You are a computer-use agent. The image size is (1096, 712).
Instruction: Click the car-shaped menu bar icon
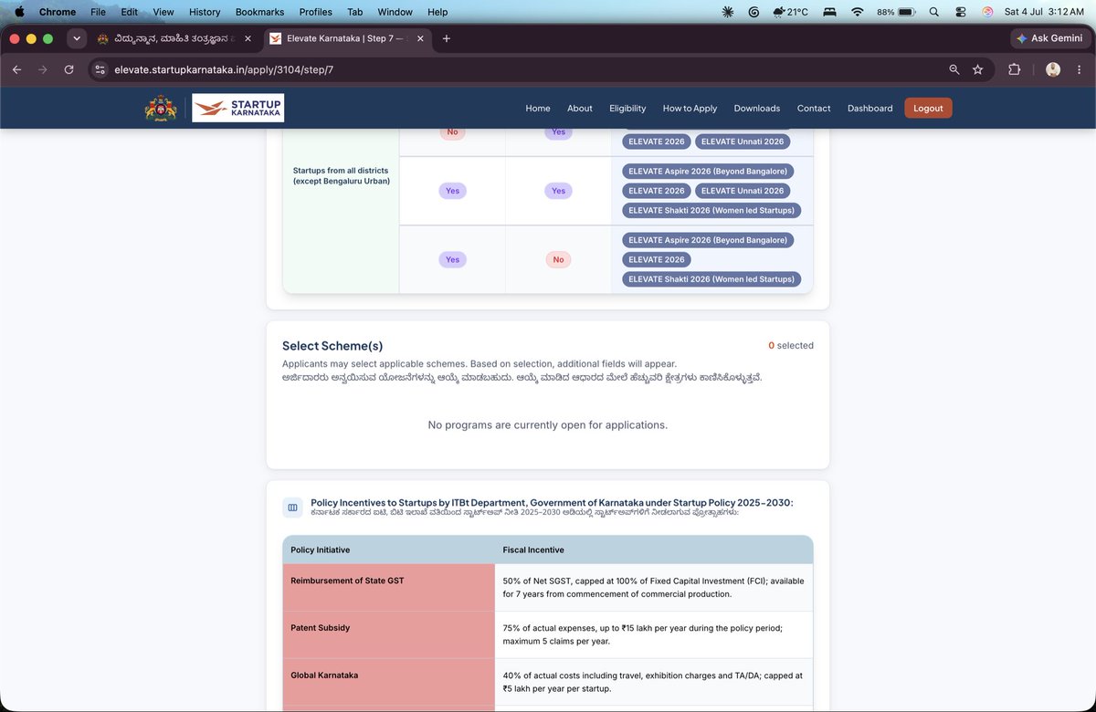pos(830,12)
